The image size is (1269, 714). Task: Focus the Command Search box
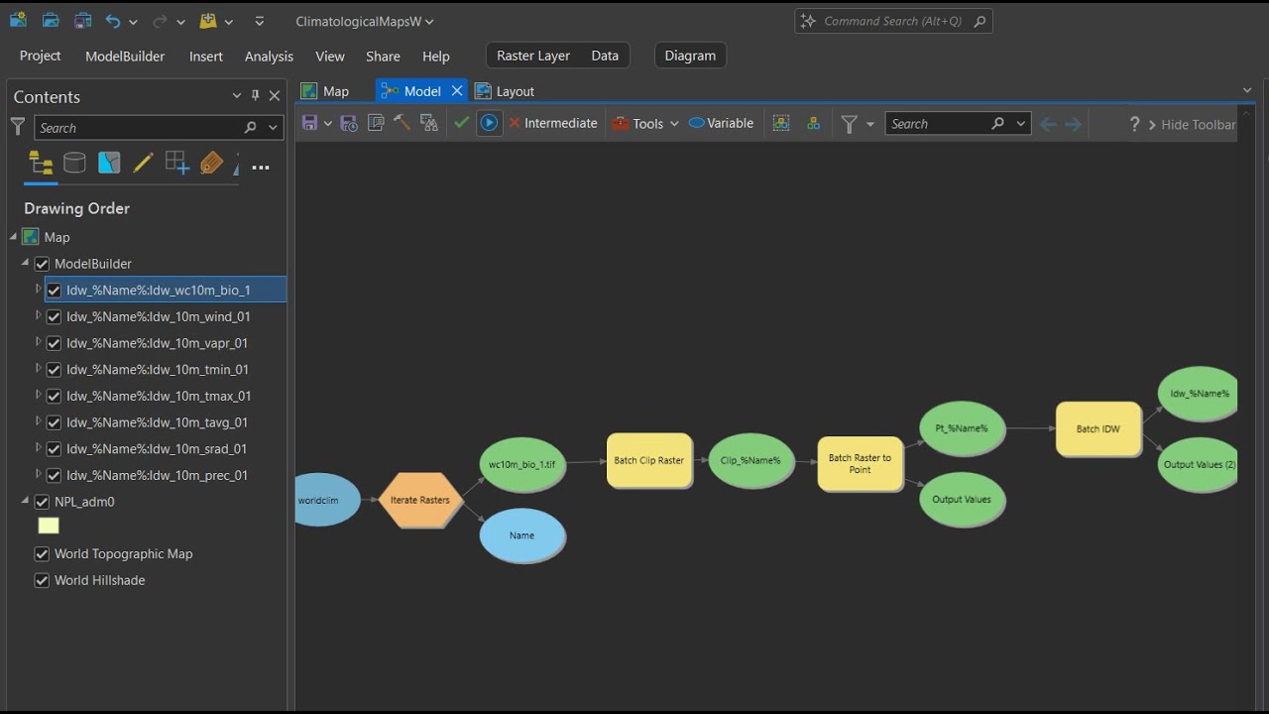pos(892,21)
